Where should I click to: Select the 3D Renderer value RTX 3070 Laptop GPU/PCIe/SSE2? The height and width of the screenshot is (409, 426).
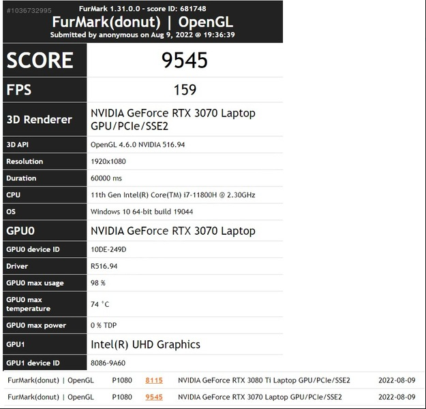point(173,120)
